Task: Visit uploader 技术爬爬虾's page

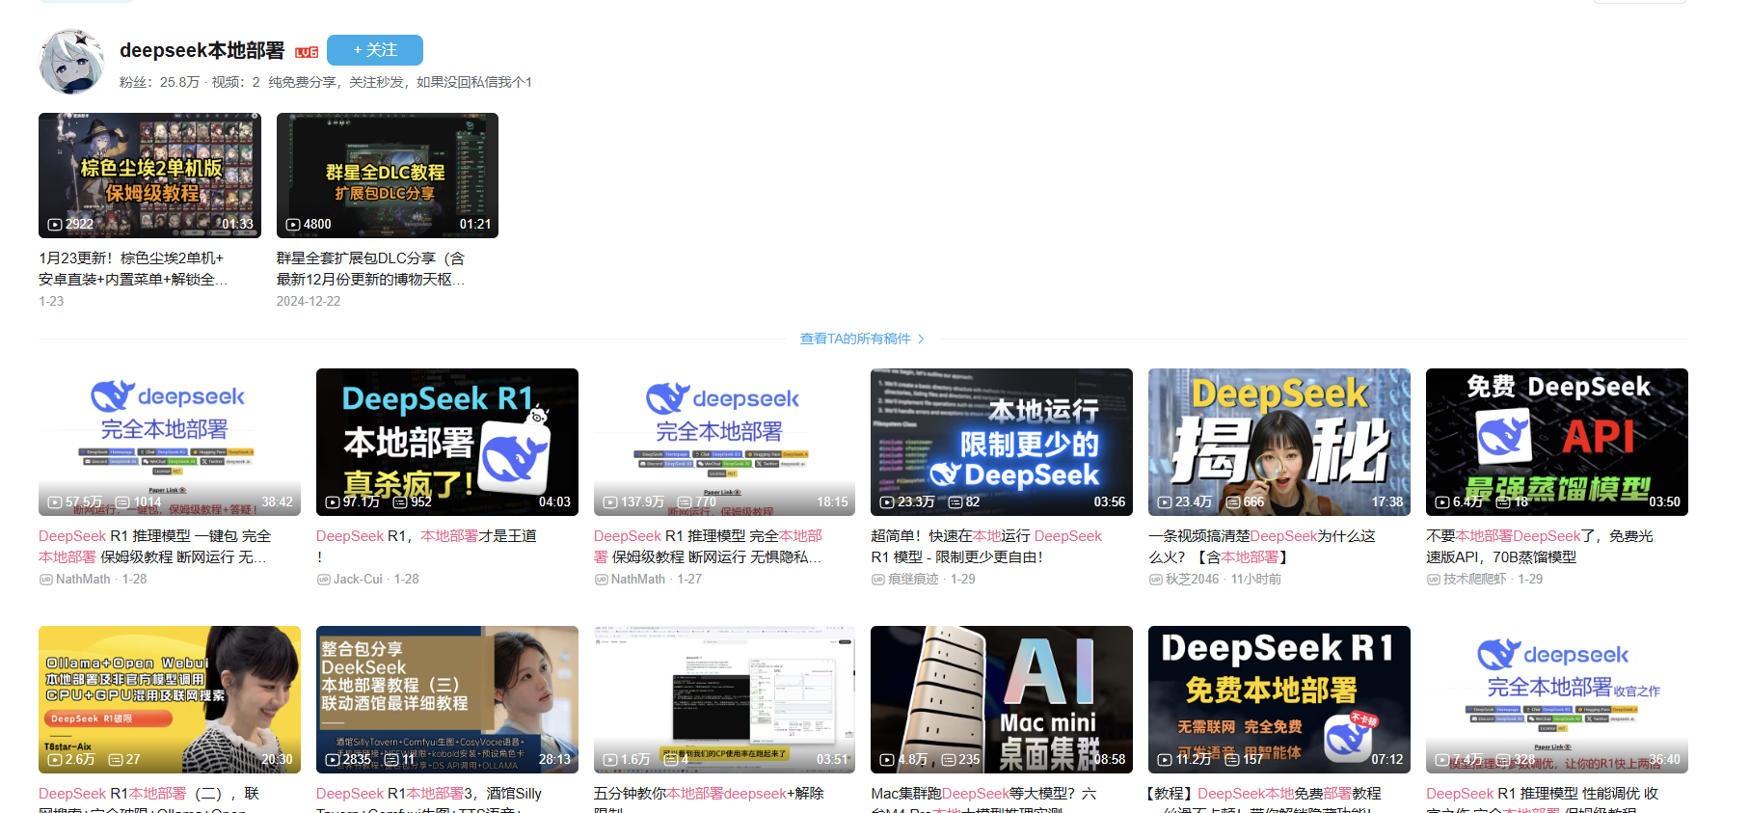Action: pos(1474,580)
